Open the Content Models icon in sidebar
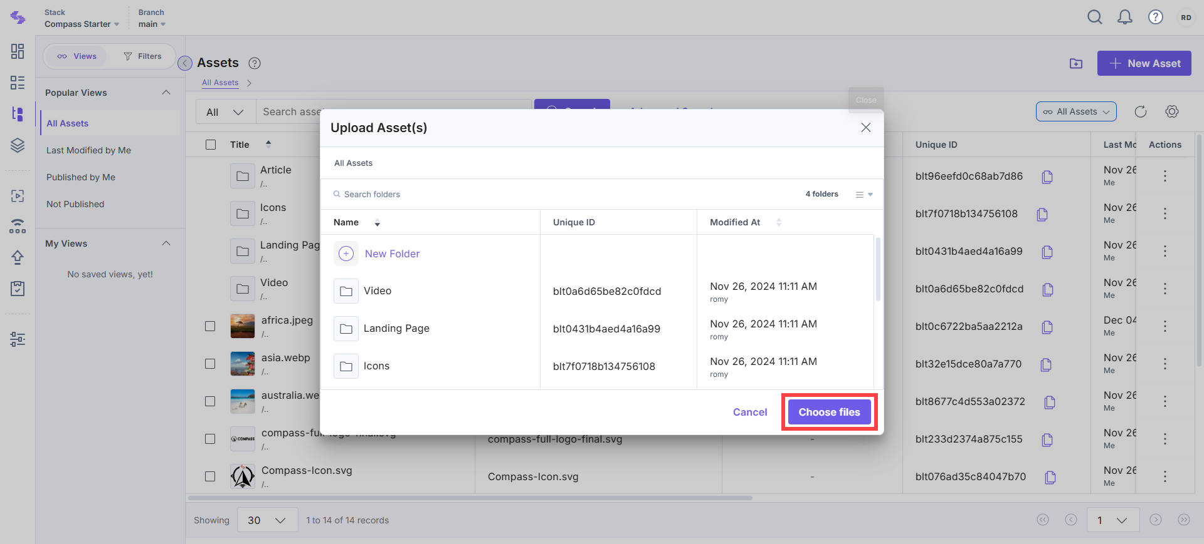 tap(18, 83)
